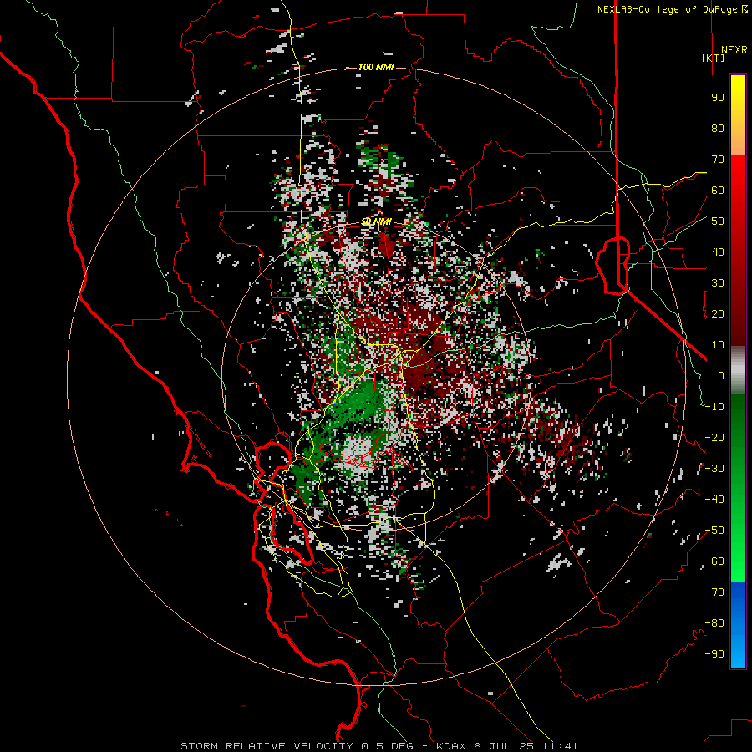The width and height of the screenshot is (752, 752).
Task: Click the 70 value on velocity scale
Action: tap(718, 160)
